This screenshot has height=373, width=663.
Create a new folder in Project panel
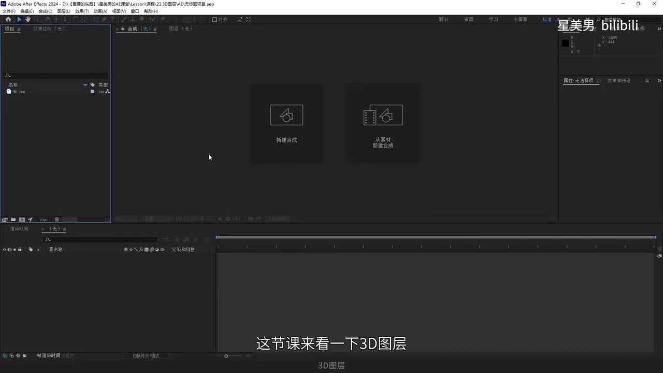click(x=13, y=220)
